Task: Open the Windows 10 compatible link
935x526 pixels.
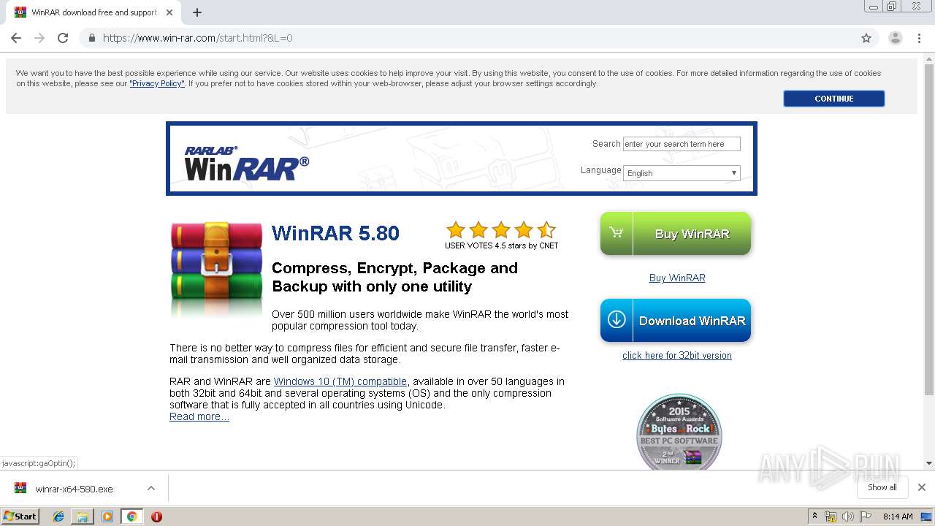Action: click(340, 381)
